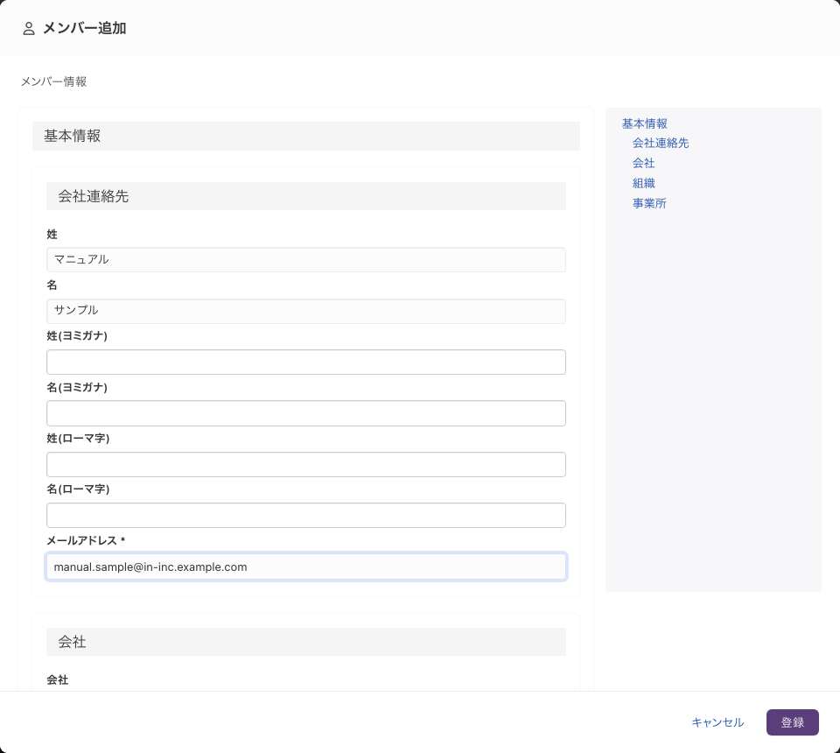Click the 会社 section heading bar
The height and width of the screenshot is (753, 840).
[x=306, y=642]
